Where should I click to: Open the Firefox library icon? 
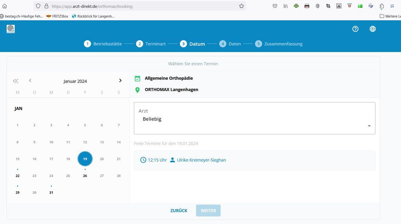click(x=285, y=6)
